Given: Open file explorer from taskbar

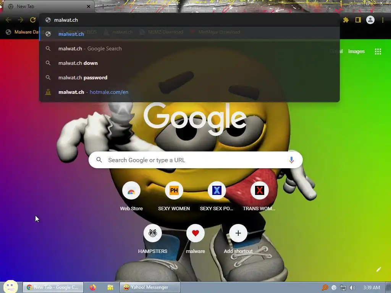Looking at the screenshot, I should [110, 287].
